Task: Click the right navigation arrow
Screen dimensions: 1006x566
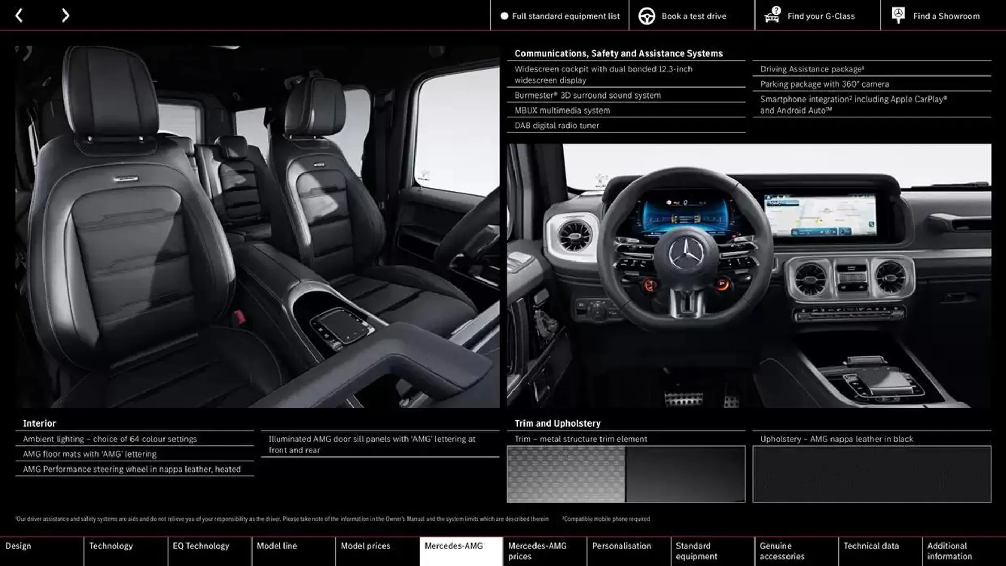Action: [64, 15]
